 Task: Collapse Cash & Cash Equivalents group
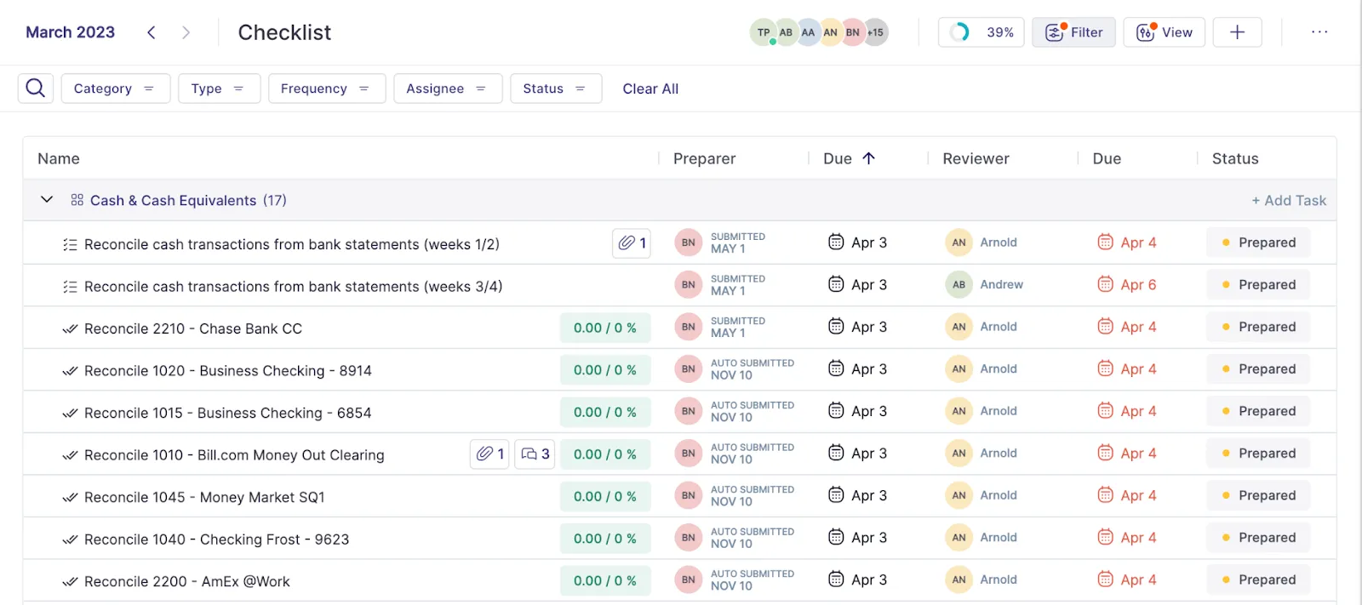(47, 200)
